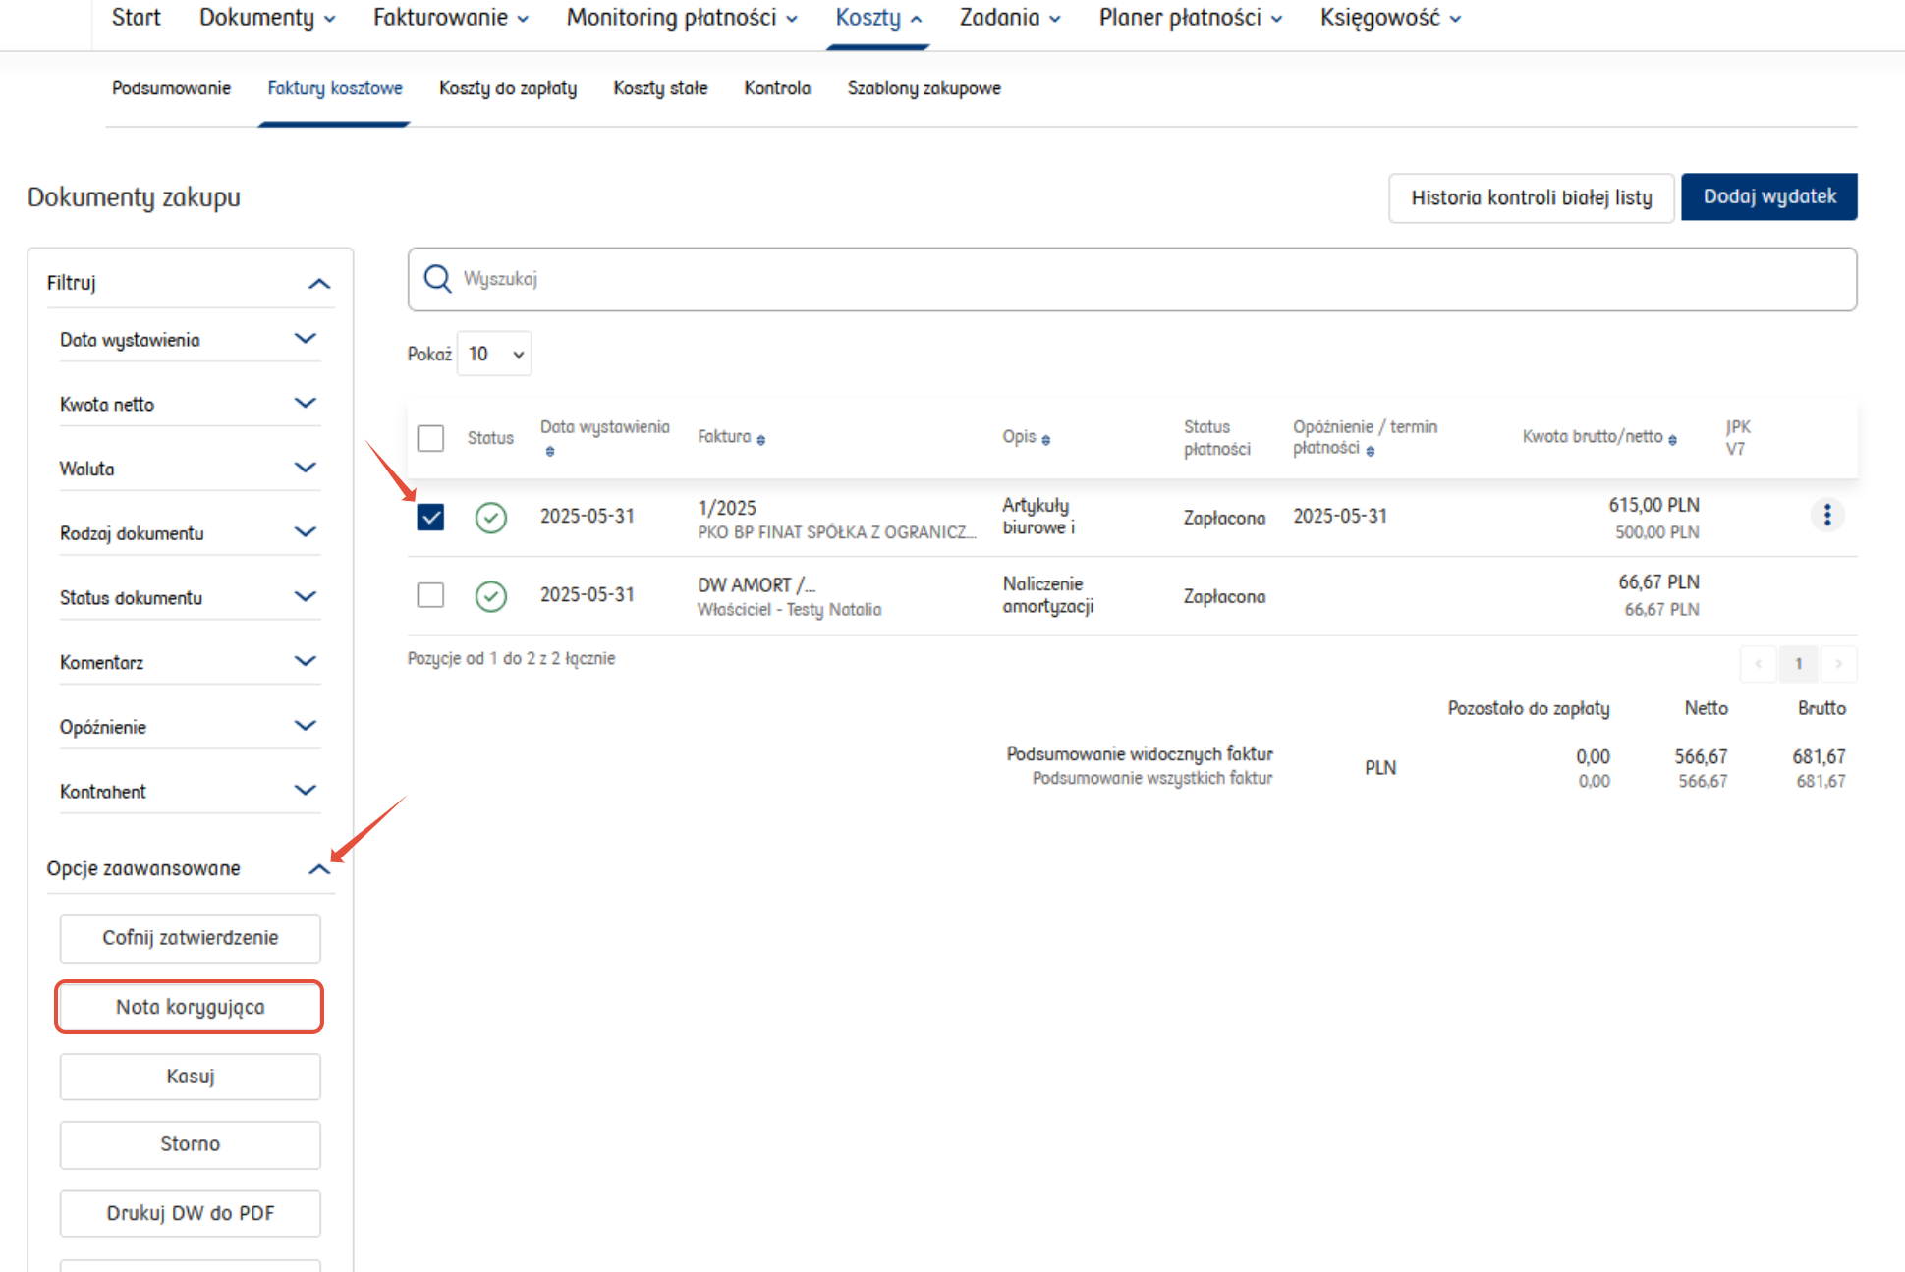The height and width of the screenshot is (1272, 1905).
Task: Sort by Kwota brutto/netto sort icon
Action: click(1672, 440)
